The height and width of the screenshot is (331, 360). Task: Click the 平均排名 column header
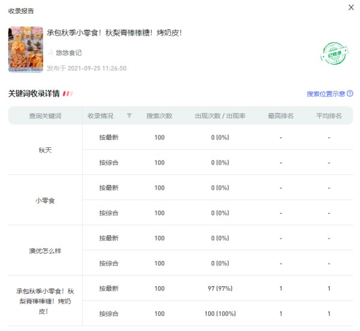click(x=329, y=116)
